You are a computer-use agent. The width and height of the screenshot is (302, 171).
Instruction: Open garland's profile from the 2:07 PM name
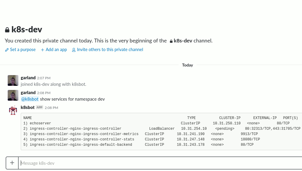click(28, 78)
